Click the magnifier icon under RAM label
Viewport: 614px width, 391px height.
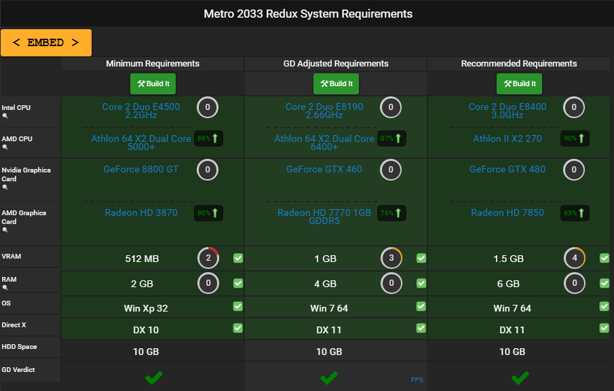5,288
